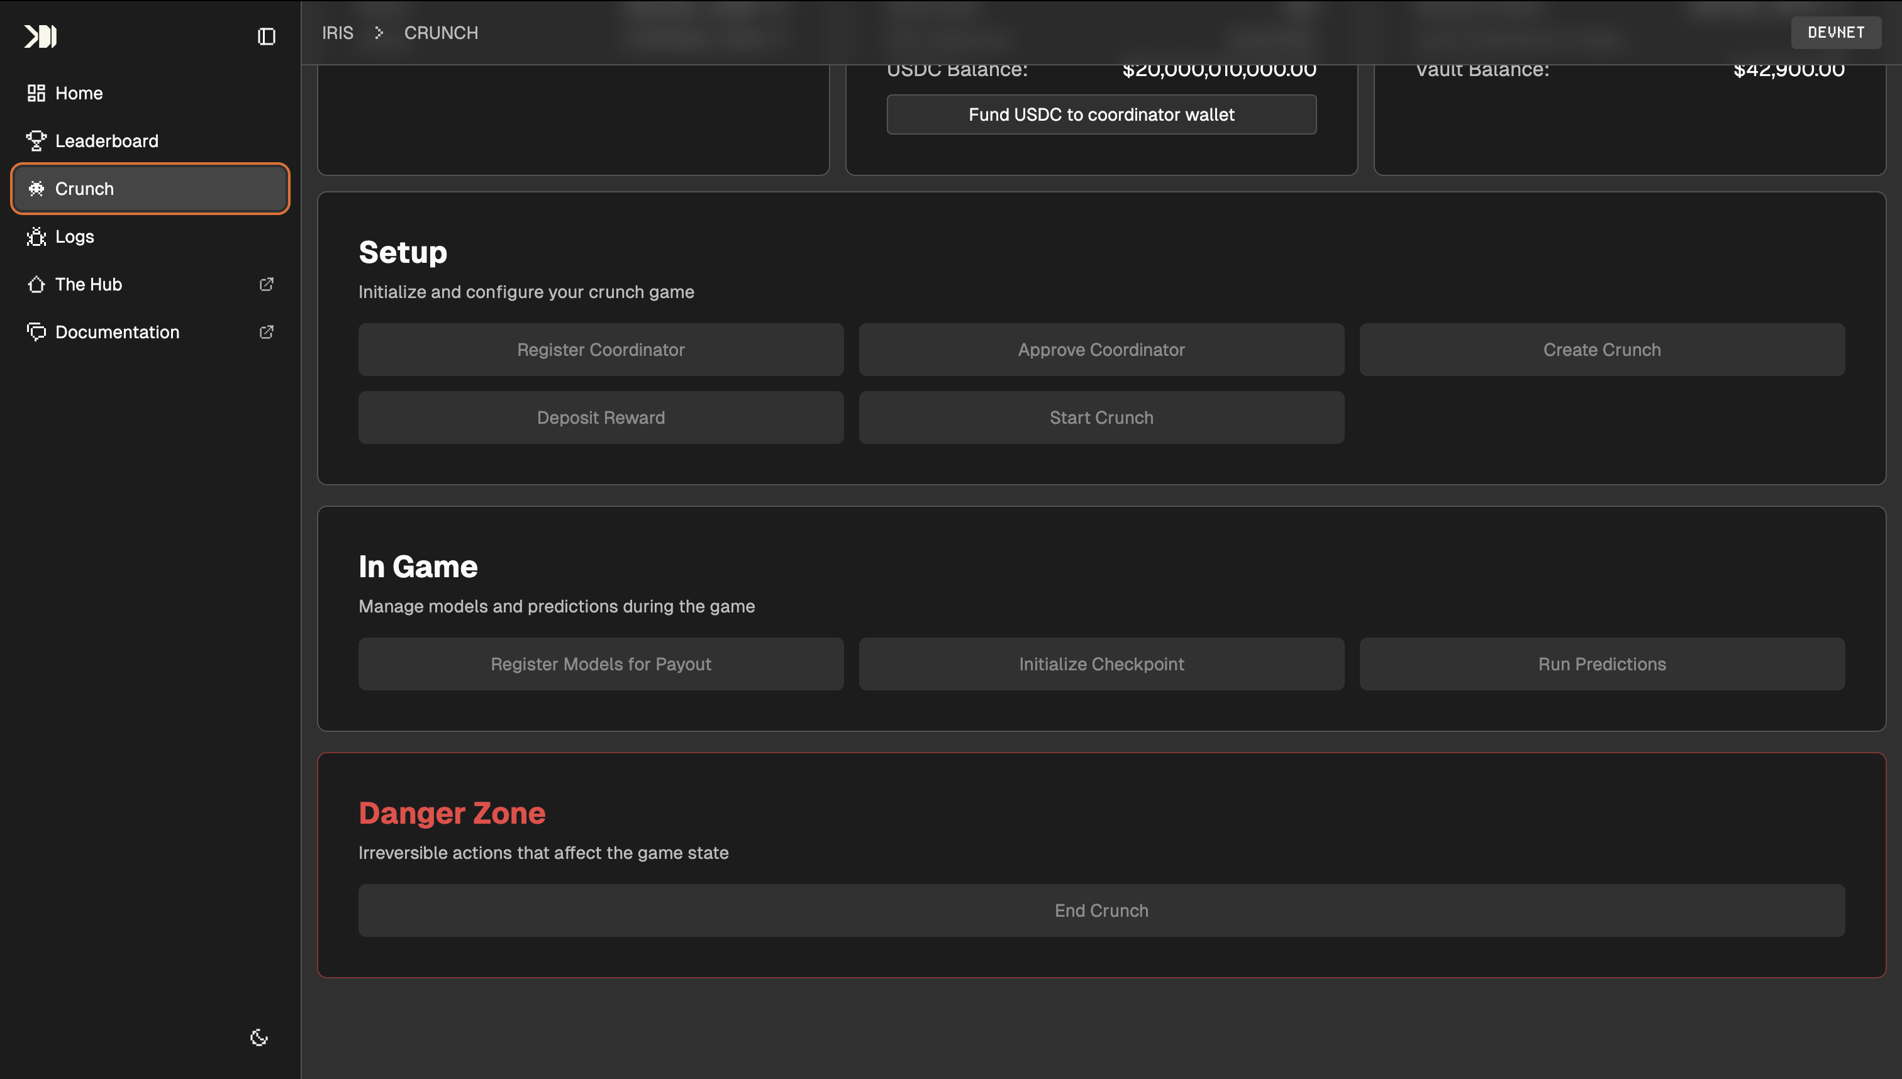Viewport: 1902px width, 1079px height.
Task: Click The Hub house icon
Action: coord(36,284)
